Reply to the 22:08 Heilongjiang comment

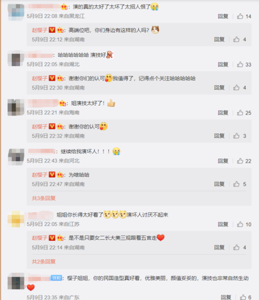223,17
